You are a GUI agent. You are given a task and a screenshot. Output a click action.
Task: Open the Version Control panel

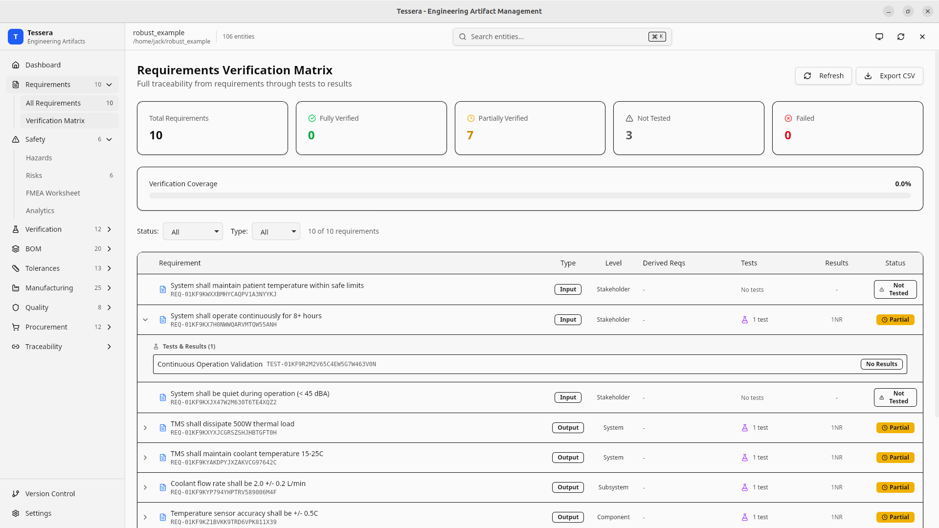50,493
